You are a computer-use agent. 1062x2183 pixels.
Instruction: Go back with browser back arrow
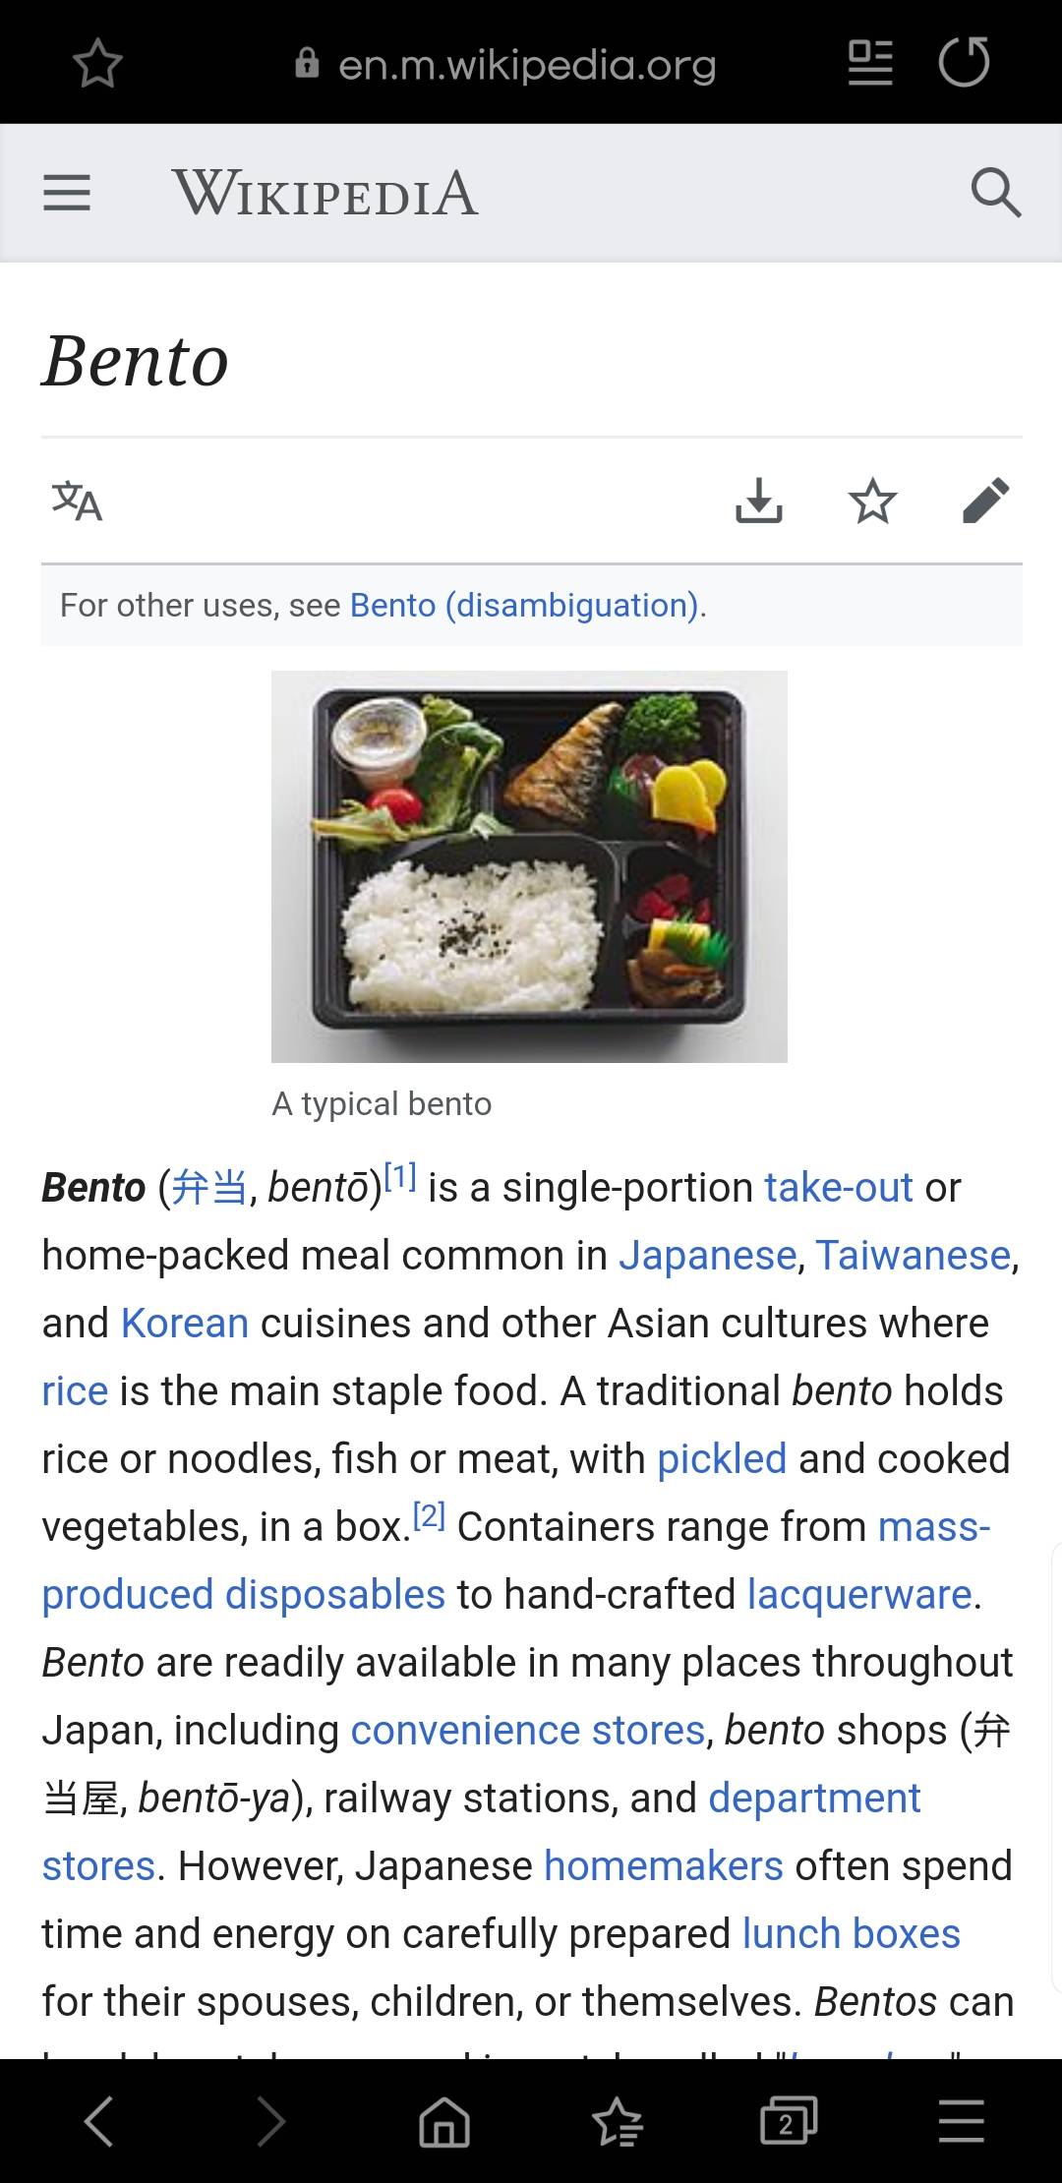pos(99,2121)
